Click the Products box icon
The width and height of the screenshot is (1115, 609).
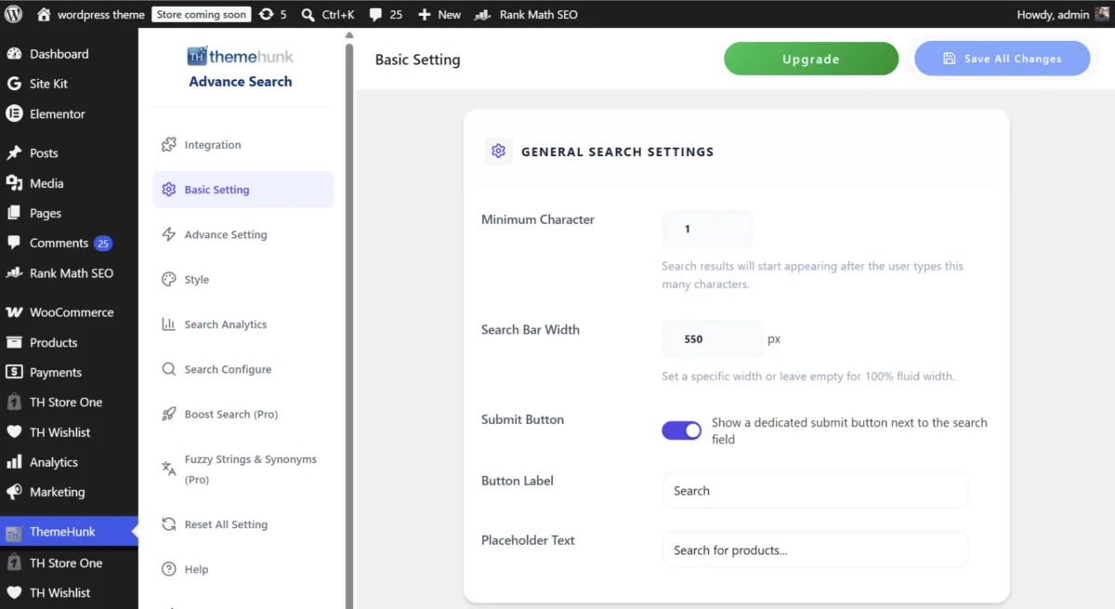click(x=14, y=342)
